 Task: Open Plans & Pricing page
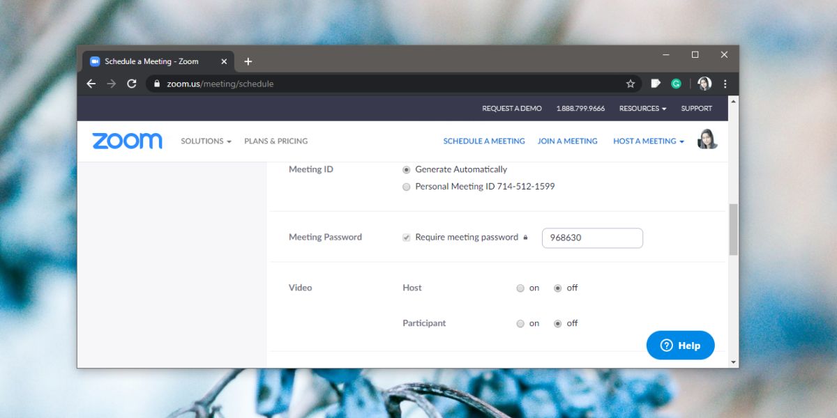pyautogui.click(x=276, y=141)
